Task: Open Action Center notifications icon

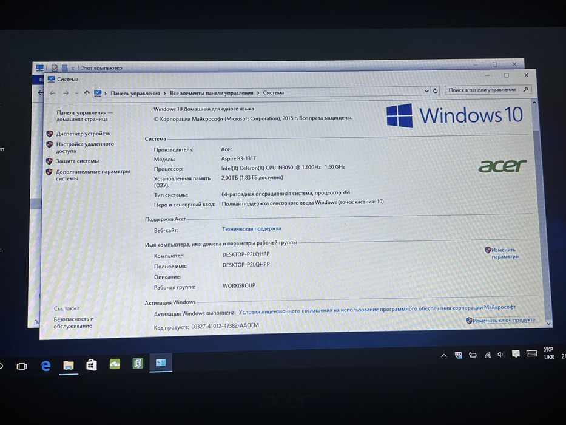Action: click(516, 354)
